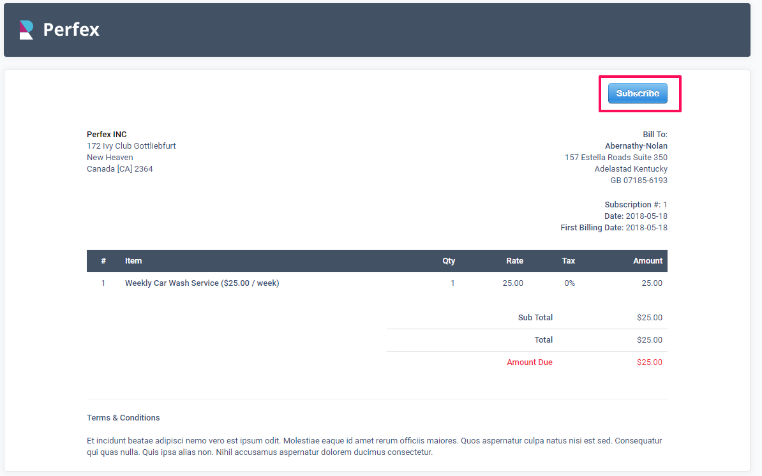This screenshot has width=762, height=476.
Task: Click the terms paragraph starting Et incidunt
Action: (x=374, y=447)
